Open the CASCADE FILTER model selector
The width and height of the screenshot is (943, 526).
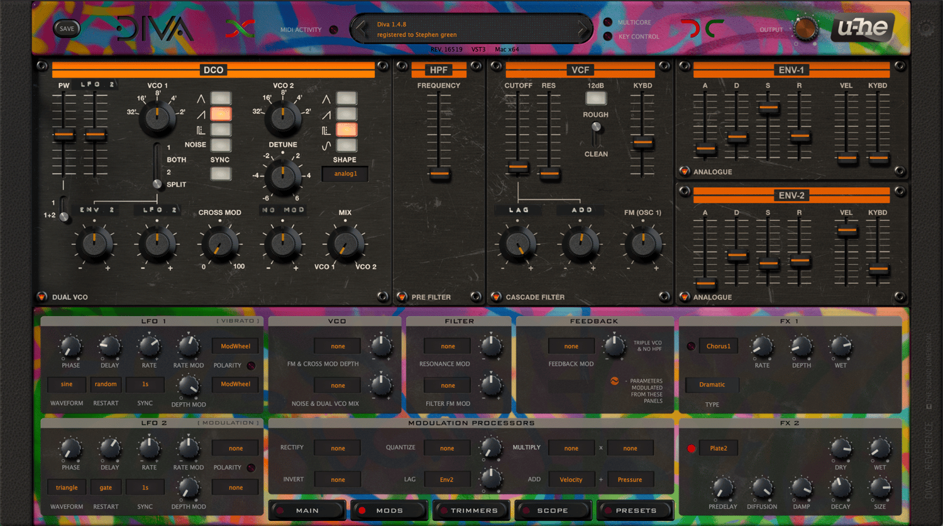(496, 297)
